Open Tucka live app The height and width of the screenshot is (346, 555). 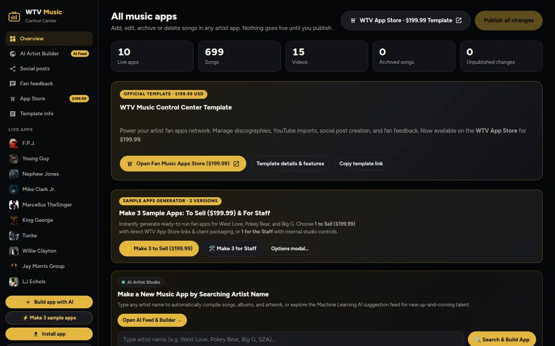tap(49, 235)
